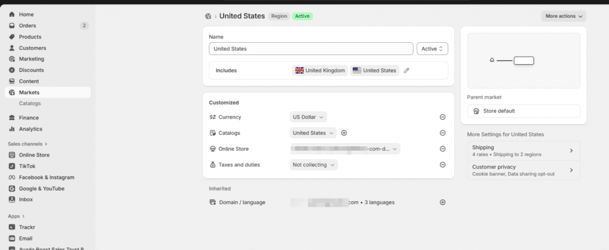Click the 'Taxes and duties' label

[239, 164]
